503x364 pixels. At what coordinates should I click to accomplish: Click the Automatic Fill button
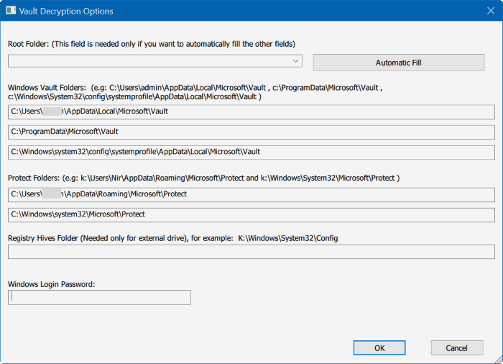click(x=398, y=63)
